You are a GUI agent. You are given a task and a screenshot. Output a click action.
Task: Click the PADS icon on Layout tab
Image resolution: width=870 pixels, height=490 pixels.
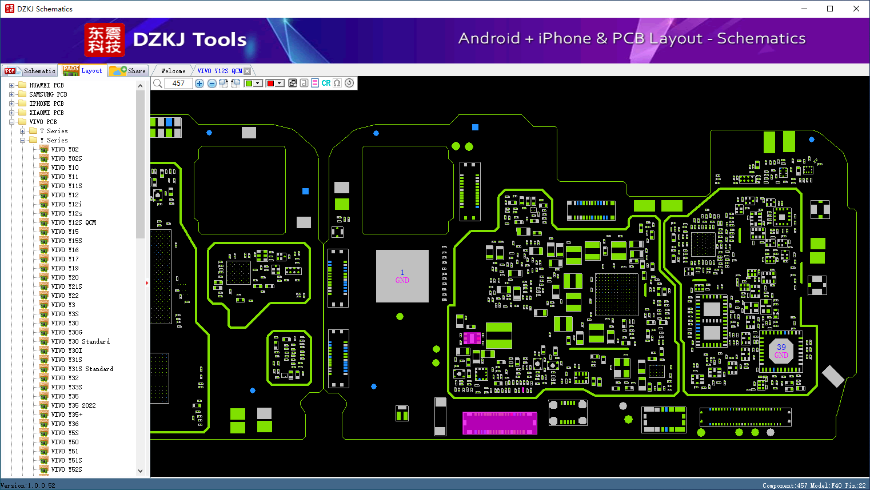pyautogui.click(x=71, y=70)
